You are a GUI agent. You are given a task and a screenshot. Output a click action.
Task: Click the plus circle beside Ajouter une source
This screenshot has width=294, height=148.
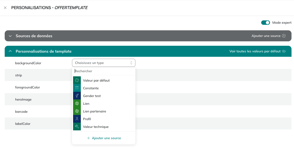tap(284, 36)
